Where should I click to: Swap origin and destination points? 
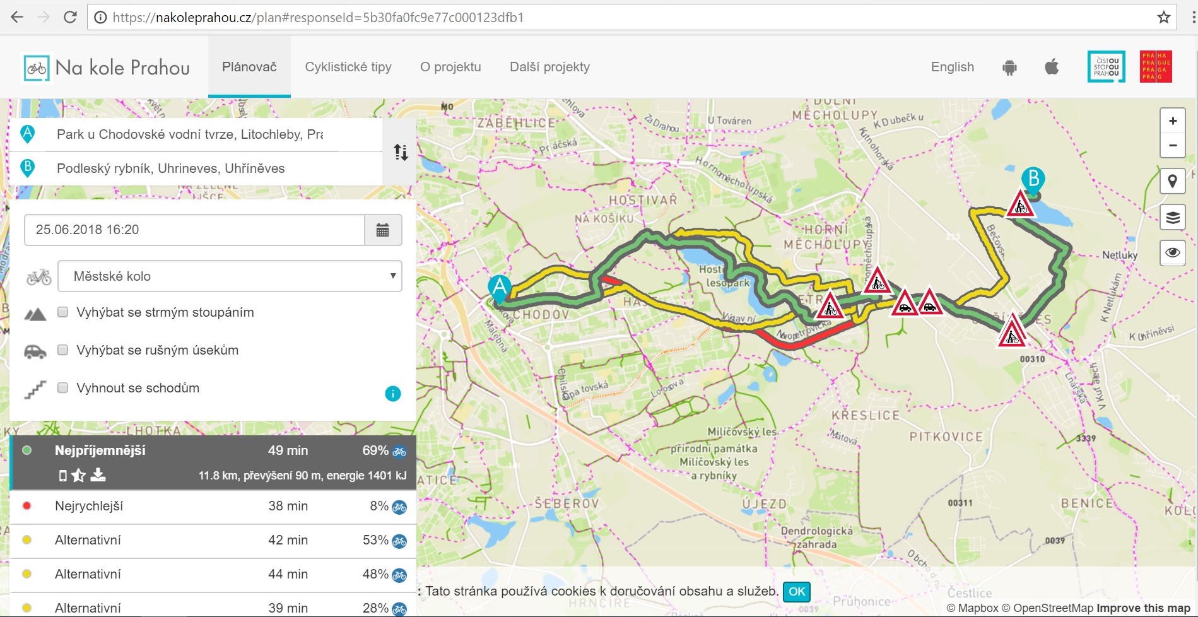tap(401, 152)
